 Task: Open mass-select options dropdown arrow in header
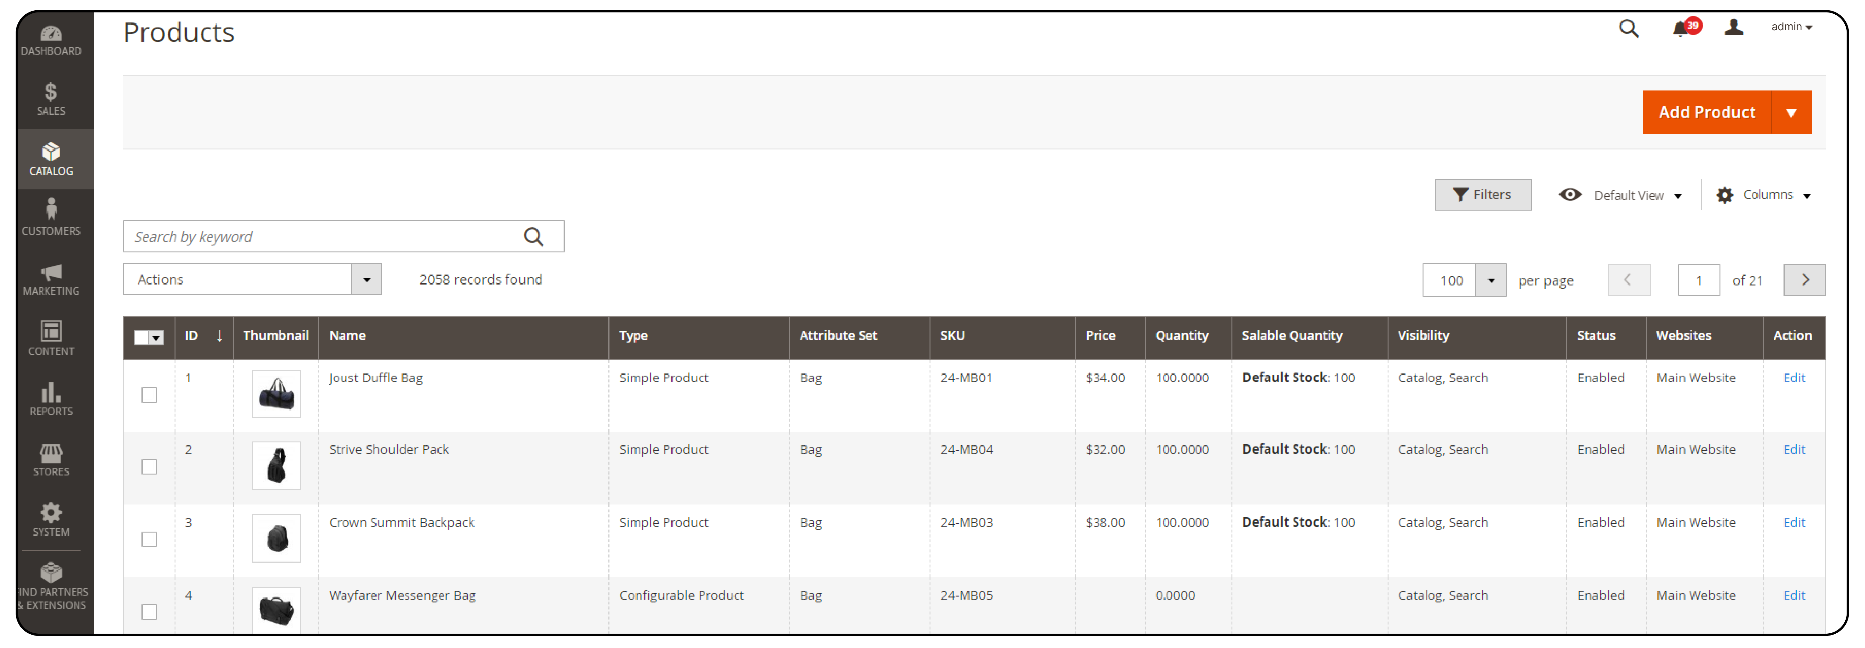(157, 338)
